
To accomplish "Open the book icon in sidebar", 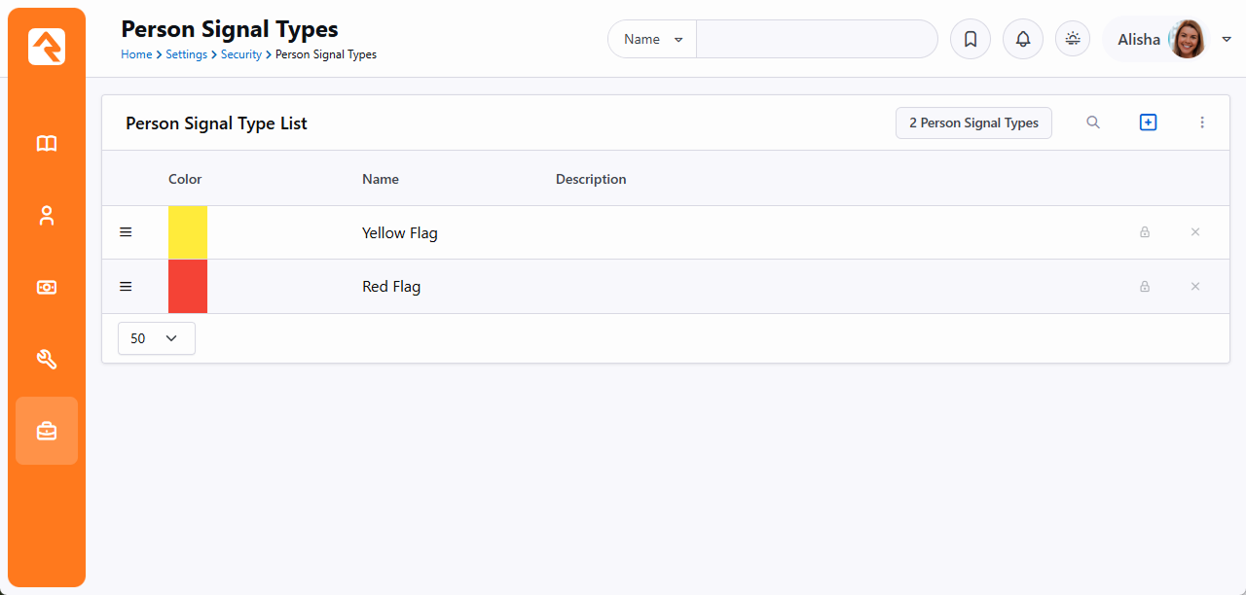I will [47, 144].
